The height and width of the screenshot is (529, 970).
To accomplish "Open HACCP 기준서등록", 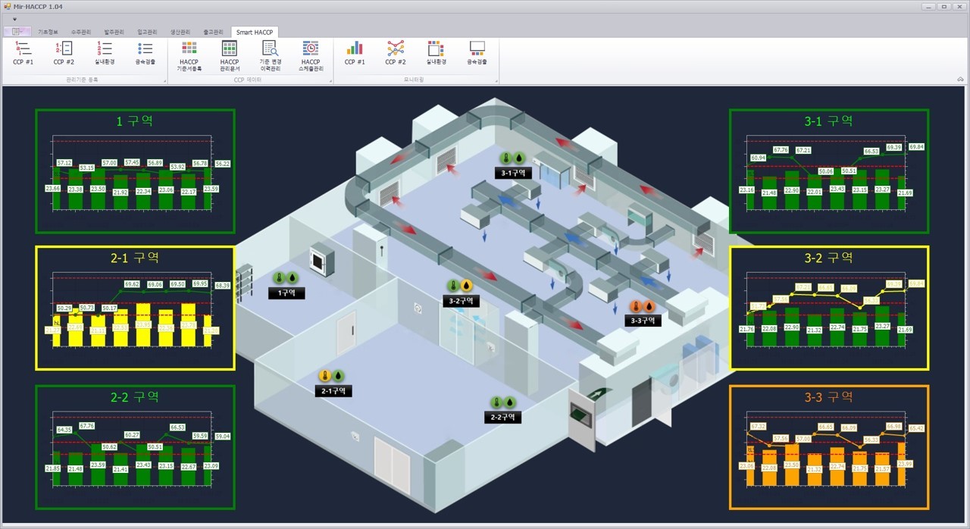I will pos(189,55).
